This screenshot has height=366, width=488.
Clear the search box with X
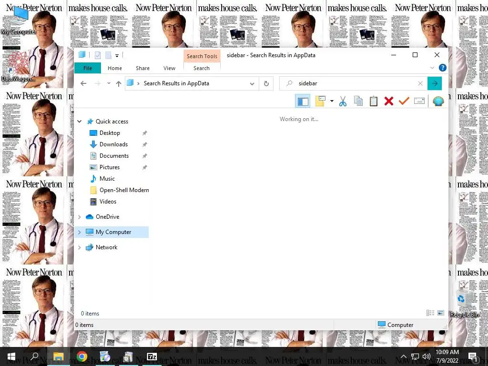420,83
